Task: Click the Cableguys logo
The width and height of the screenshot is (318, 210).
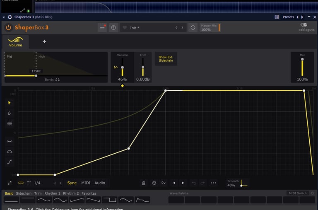Action: (x=306, y=27)
